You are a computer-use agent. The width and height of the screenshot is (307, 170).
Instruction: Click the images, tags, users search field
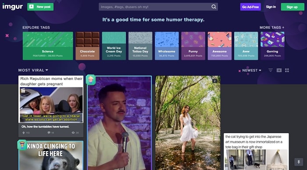point(155,7)
